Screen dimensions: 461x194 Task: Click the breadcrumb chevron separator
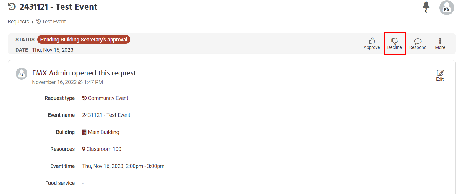point(33,22)
